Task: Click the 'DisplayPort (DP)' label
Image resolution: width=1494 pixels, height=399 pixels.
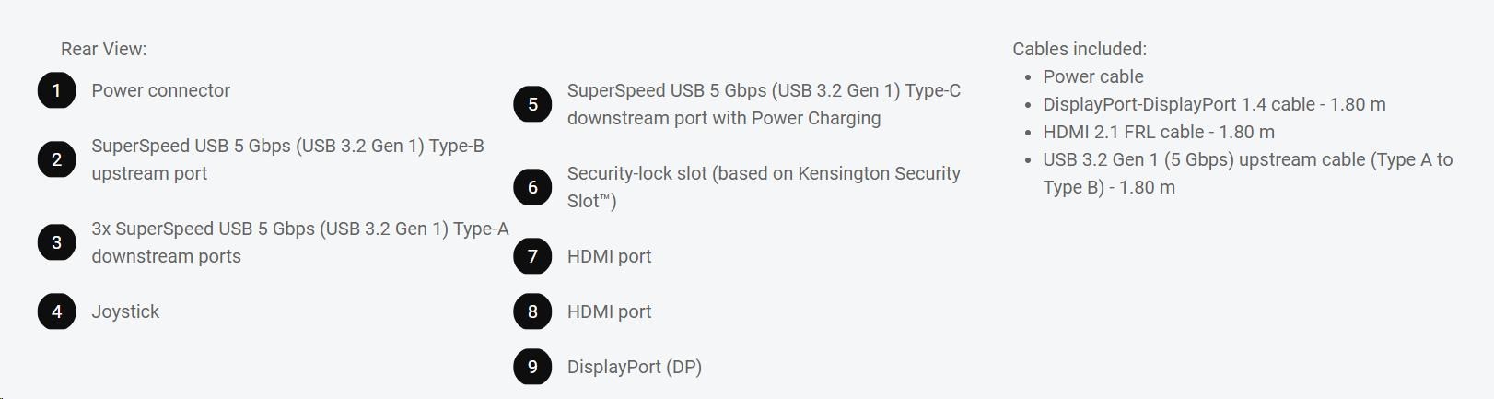Action: (x=634, y=367)
